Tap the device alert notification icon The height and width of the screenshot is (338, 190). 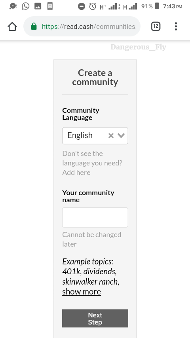(x=50, y=6)
